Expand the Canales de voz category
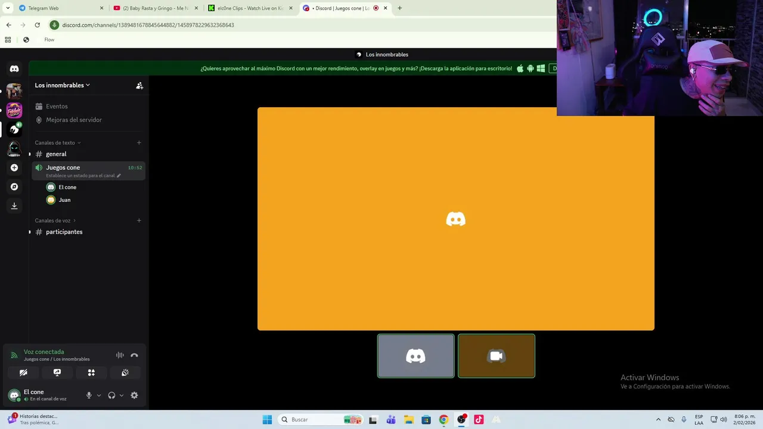 tap(55, 220)
